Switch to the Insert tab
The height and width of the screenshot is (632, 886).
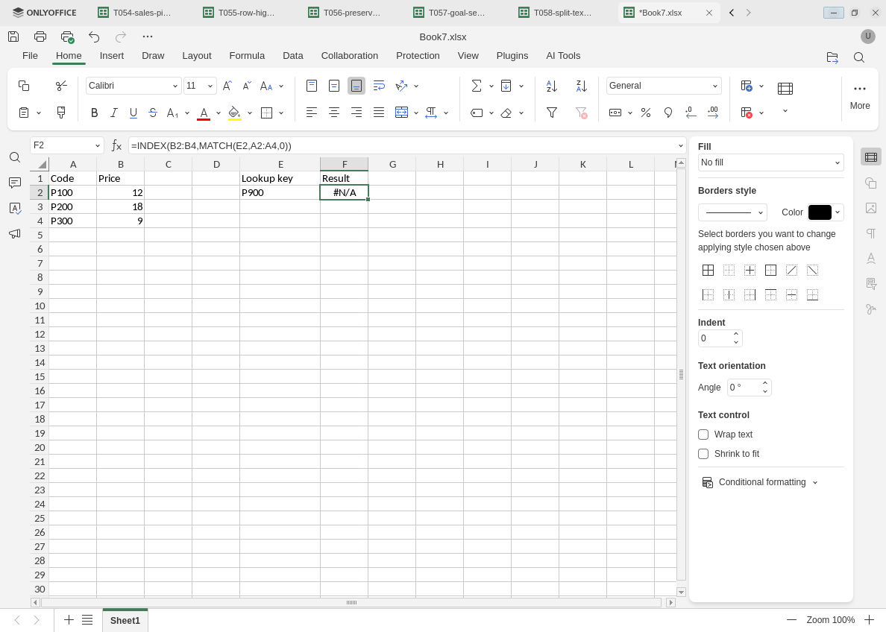[112, 56]
